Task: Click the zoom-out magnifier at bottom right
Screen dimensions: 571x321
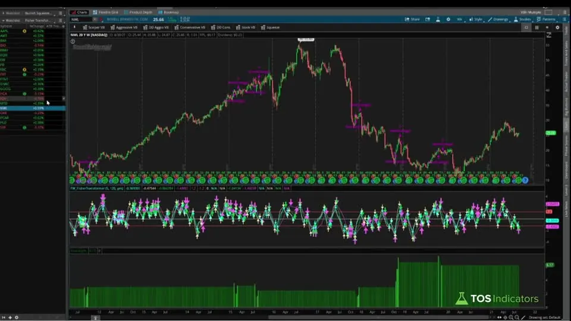Action: (x=517, y=317)
